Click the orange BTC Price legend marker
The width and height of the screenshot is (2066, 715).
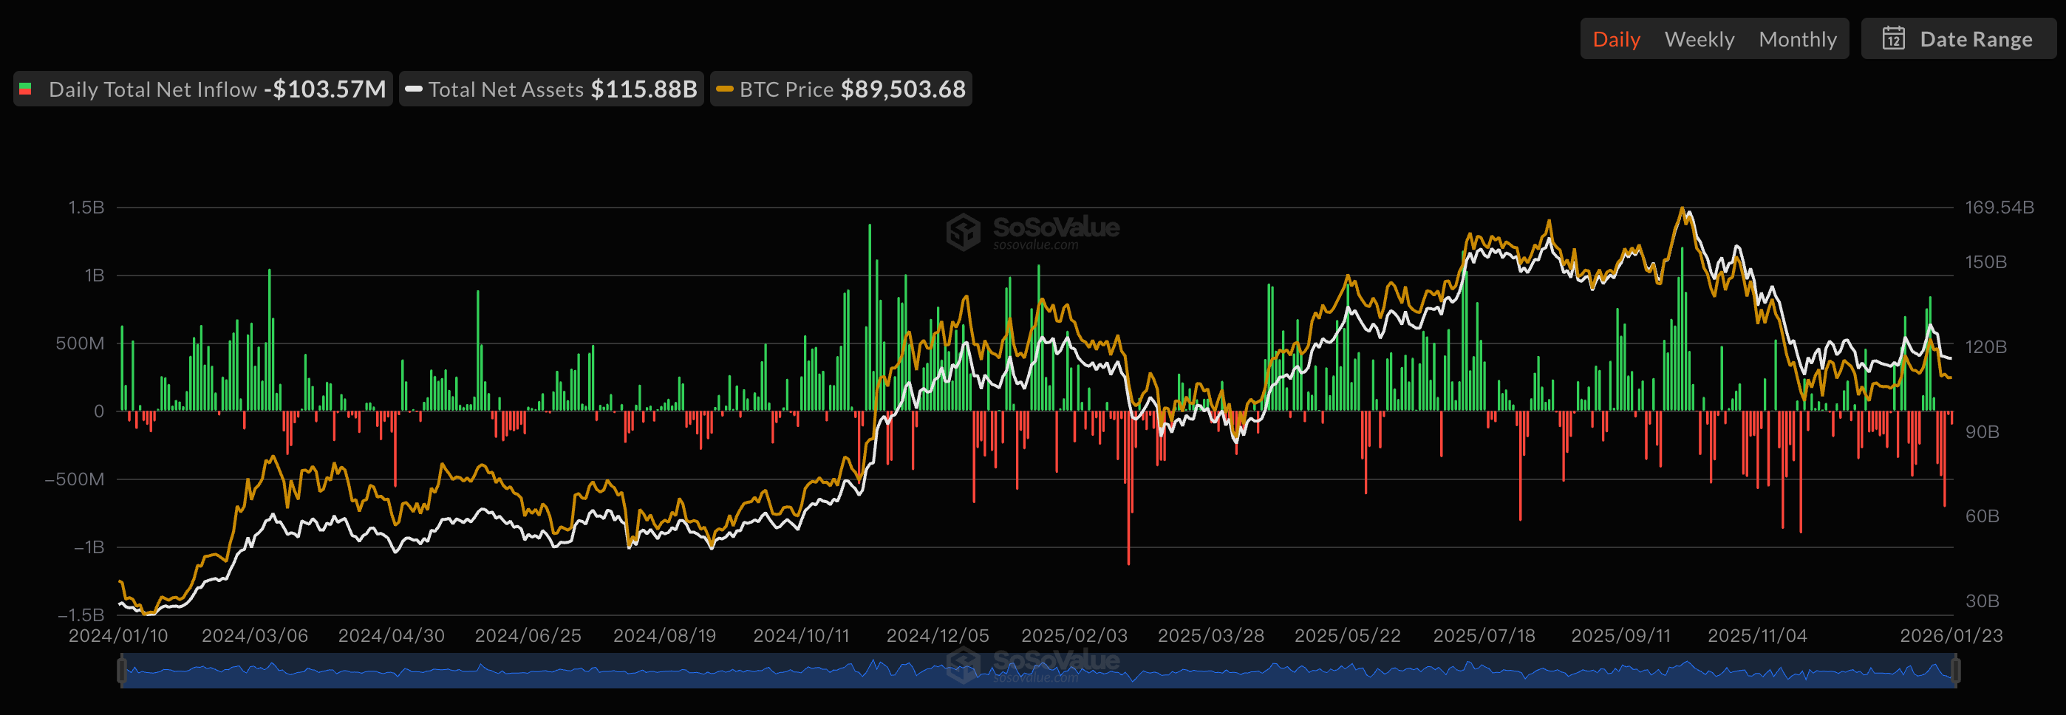pyautogui.click(x=723, y=89)
